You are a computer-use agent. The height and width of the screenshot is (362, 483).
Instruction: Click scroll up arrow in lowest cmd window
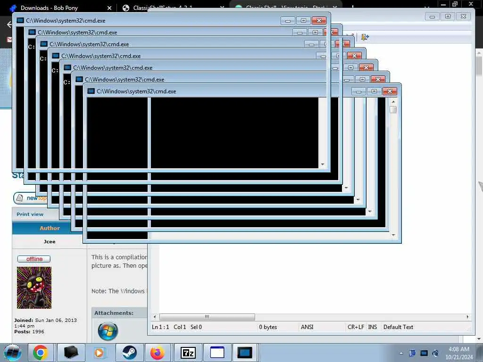click(x=393, y=102)
